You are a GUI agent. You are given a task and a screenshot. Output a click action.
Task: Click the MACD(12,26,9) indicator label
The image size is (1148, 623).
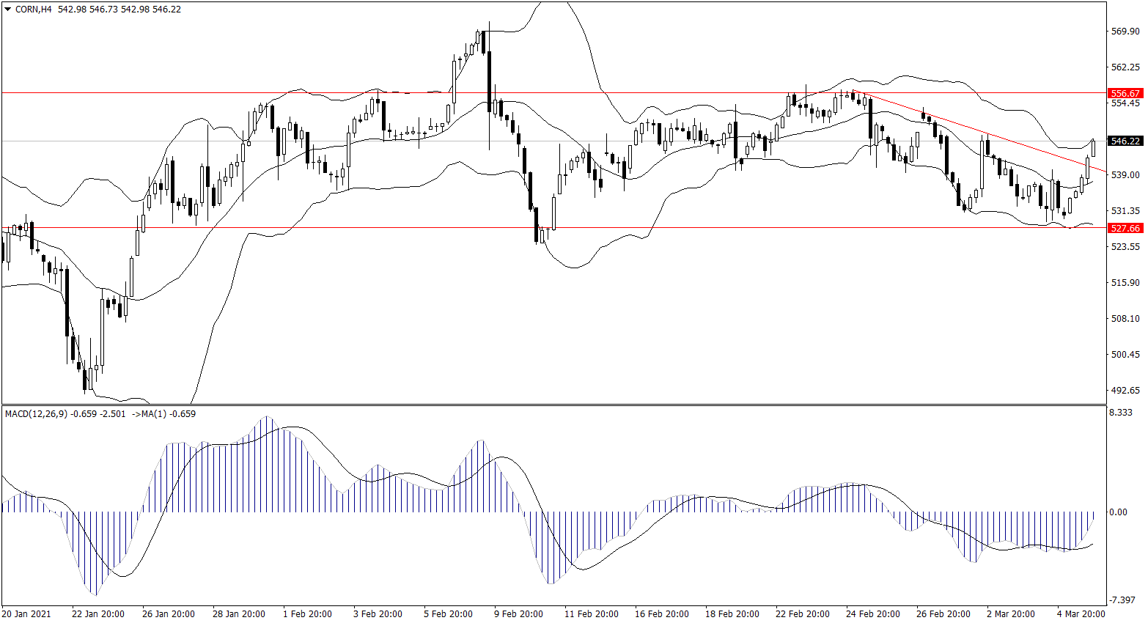tap(36, 414)
